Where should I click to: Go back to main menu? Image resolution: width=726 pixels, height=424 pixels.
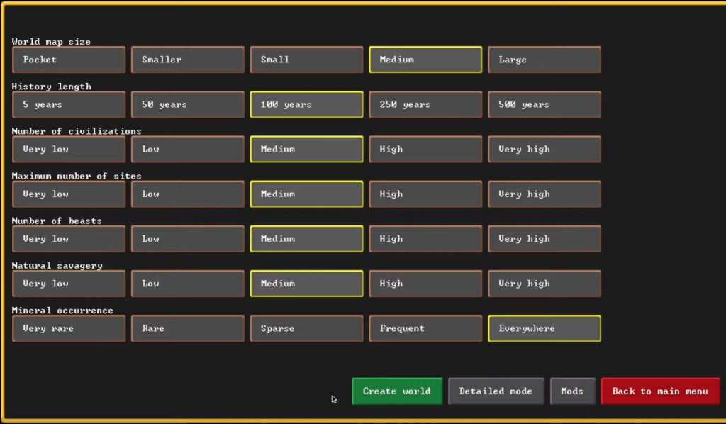click(x=660, y=391)
